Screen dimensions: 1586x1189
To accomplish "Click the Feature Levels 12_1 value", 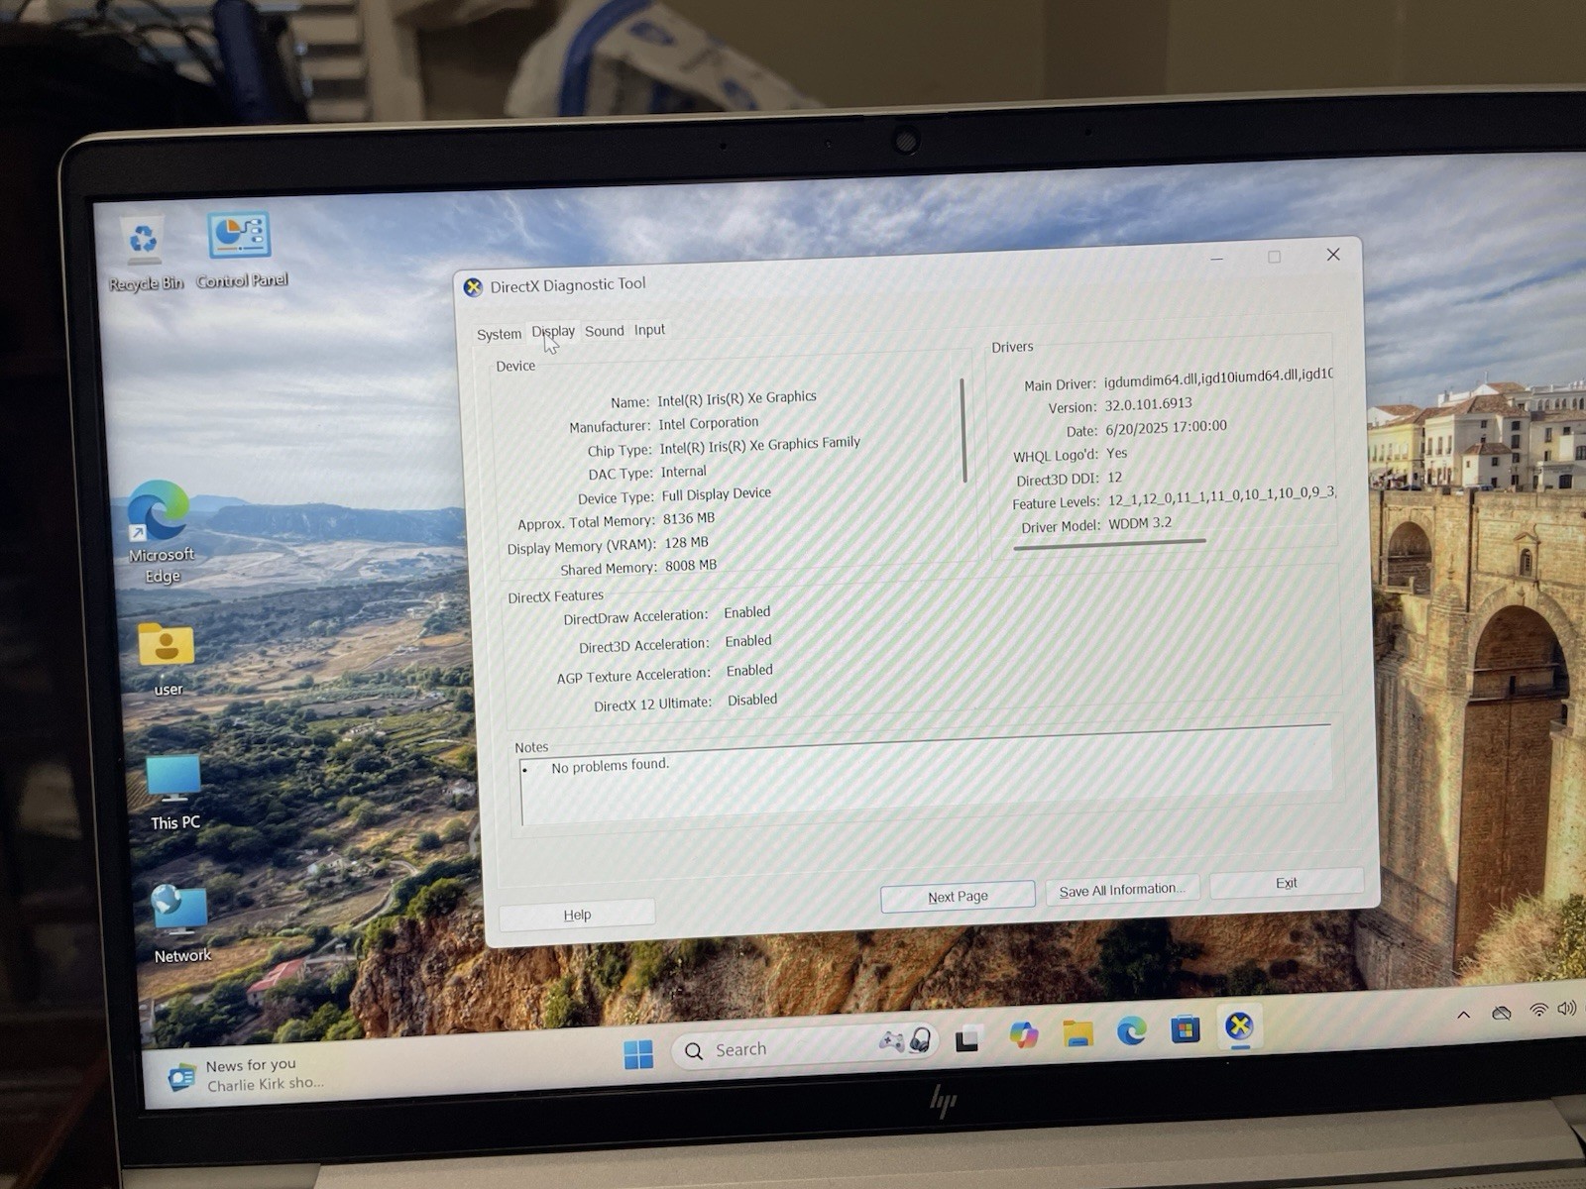I will [x=1221, y=496].
